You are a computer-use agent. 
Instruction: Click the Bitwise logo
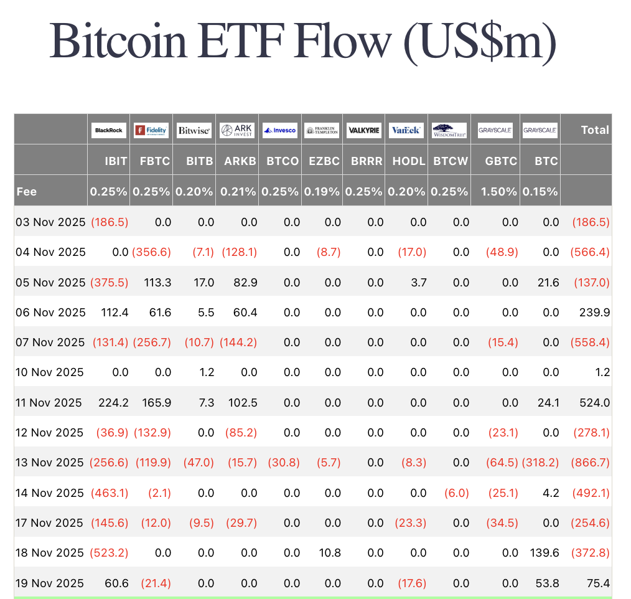click(194, 130)
